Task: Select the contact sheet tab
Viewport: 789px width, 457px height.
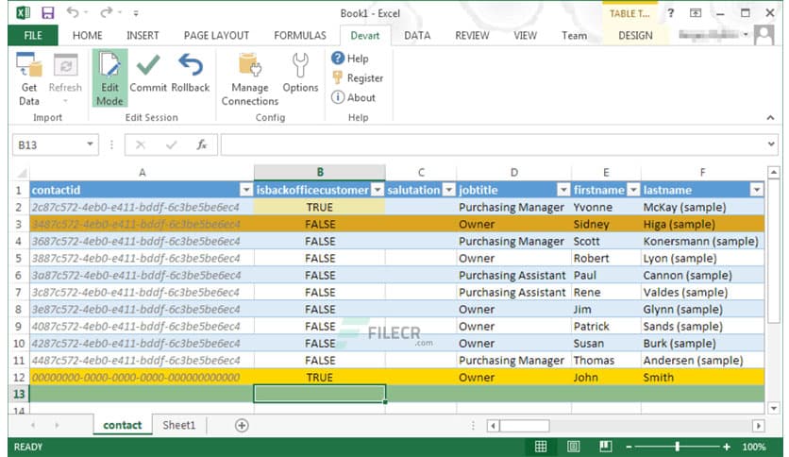Action: point(123,425)
